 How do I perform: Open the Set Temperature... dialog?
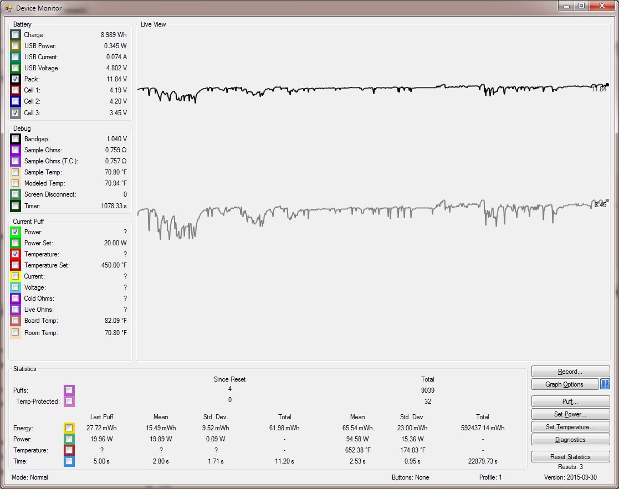(570, 427)
